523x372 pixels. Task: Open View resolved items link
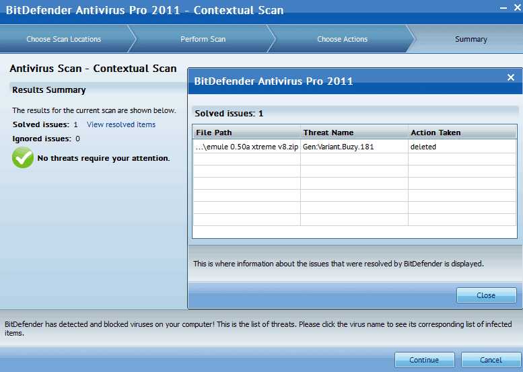pos(121,124)
